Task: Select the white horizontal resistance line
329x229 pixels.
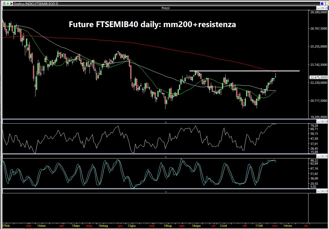Action: [244, 71]
